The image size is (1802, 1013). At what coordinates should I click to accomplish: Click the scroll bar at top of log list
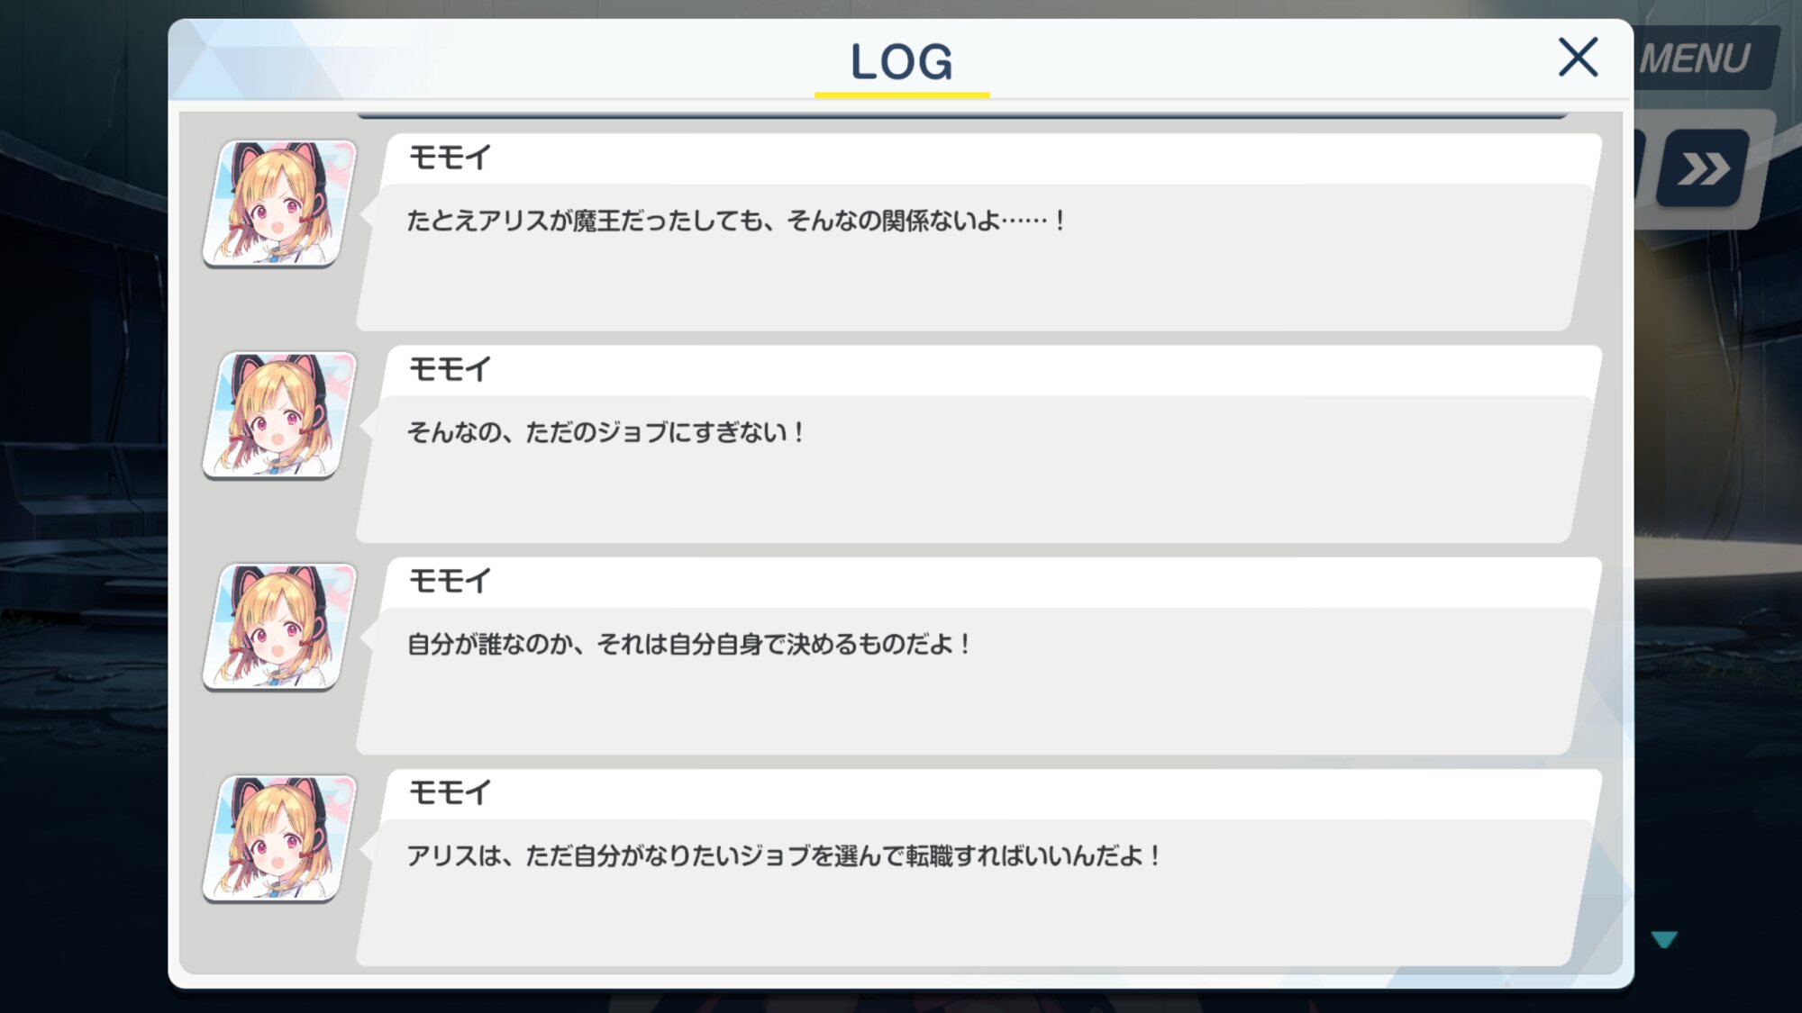pyautogui.click(x=962, y=116)
